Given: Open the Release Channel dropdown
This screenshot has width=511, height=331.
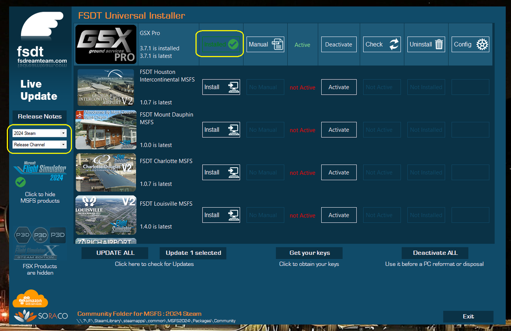Looking at the screenshot, I should (x=39, y=145).
